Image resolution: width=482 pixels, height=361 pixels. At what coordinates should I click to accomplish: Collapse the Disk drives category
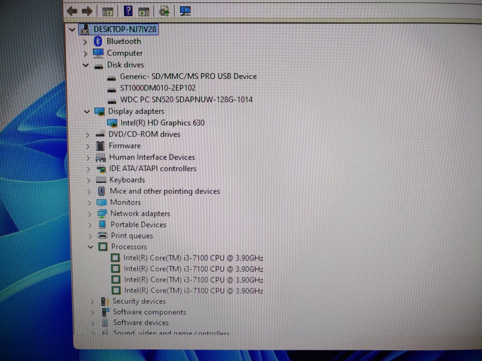tap(86, 65)
